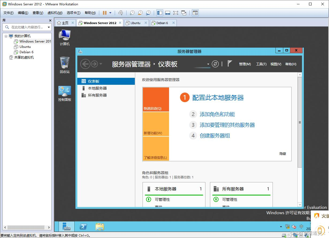329x238 pixels.
Task: Collapse the 我的计算机 tree node
Action: pos(6,36)
